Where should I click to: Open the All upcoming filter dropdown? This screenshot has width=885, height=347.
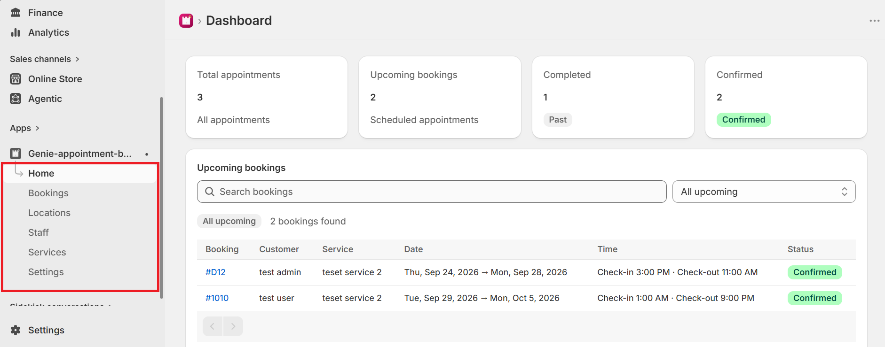pos(764,192)
